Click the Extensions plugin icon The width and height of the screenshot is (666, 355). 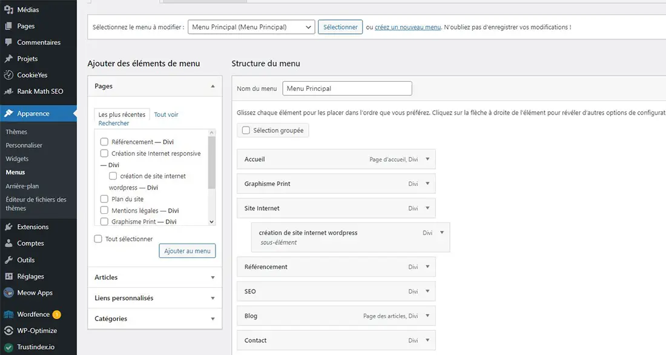(x=8, y=227)
